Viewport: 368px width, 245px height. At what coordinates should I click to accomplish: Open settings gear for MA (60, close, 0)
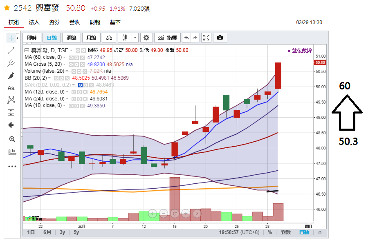point(76,58)
